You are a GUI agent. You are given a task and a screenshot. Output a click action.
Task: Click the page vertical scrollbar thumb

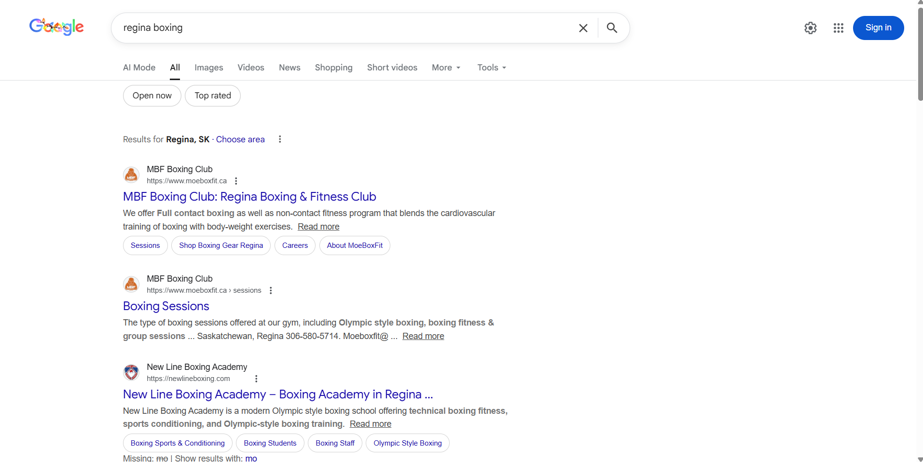[x=920, y=53]
